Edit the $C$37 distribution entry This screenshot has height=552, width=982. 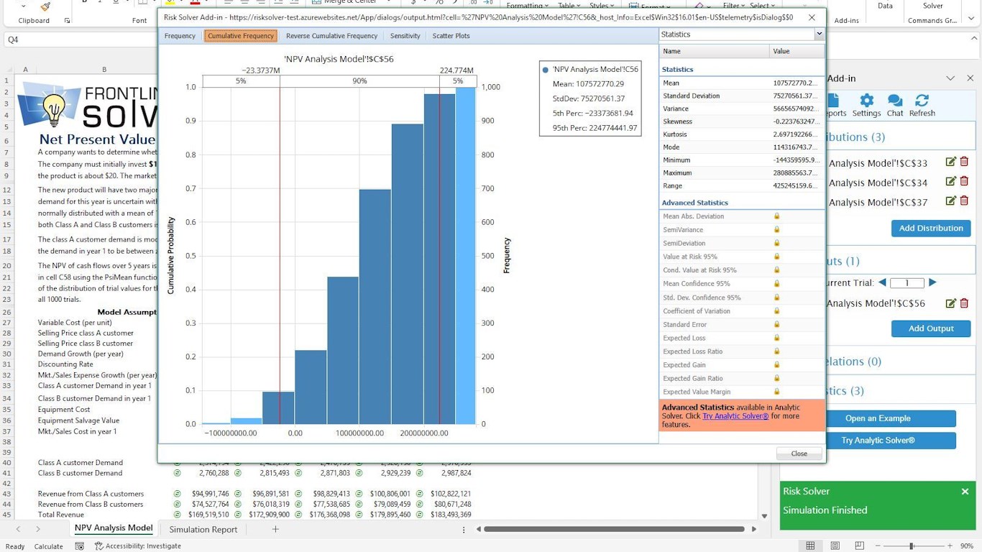(951, 201)
